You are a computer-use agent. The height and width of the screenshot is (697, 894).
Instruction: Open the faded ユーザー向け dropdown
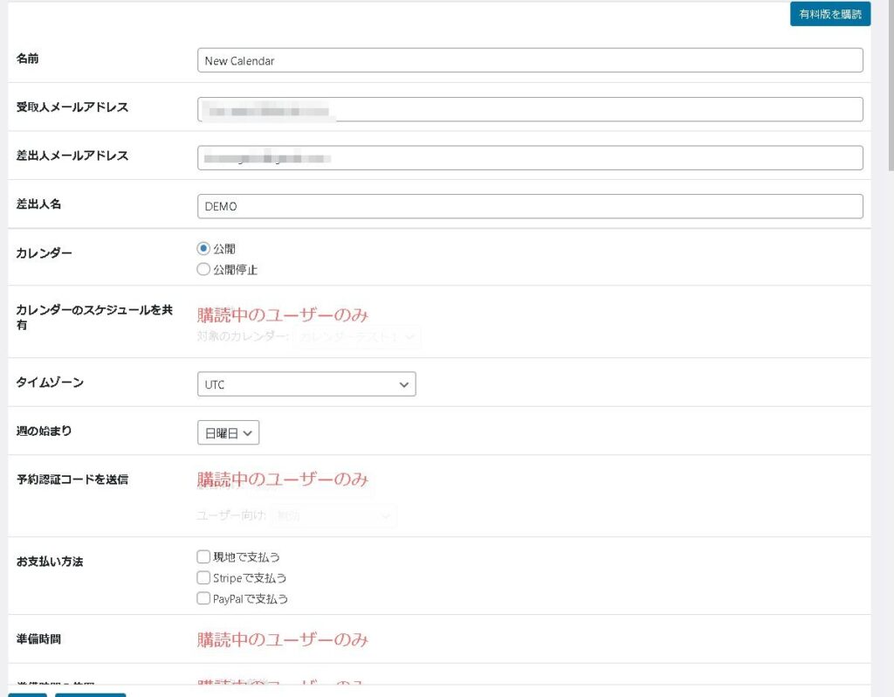point(333,516)
